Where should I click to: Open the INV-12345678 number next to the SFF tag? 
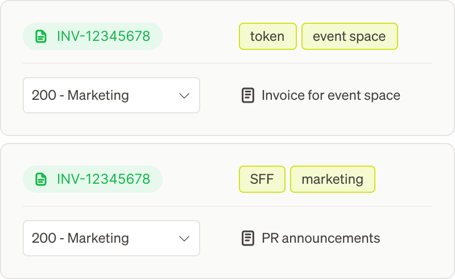[x=104, y=180]
